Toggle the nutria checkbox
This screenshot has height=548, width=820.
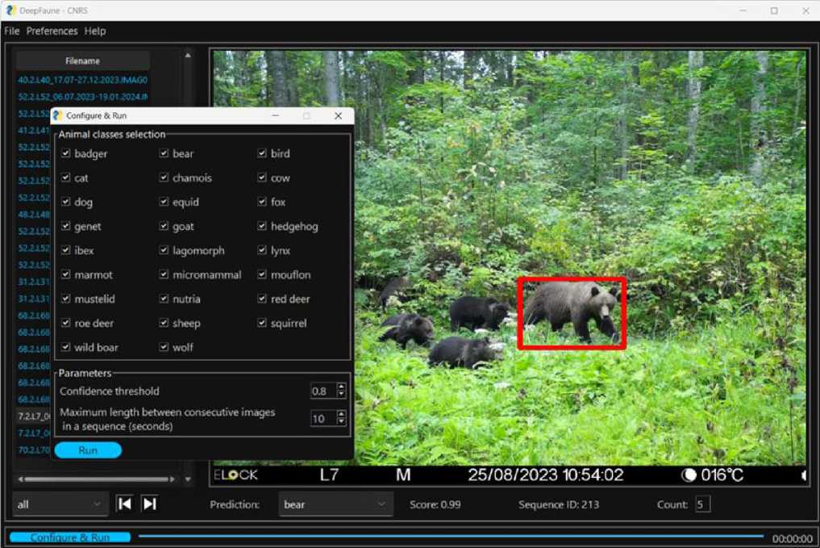[x=164, y=299]
